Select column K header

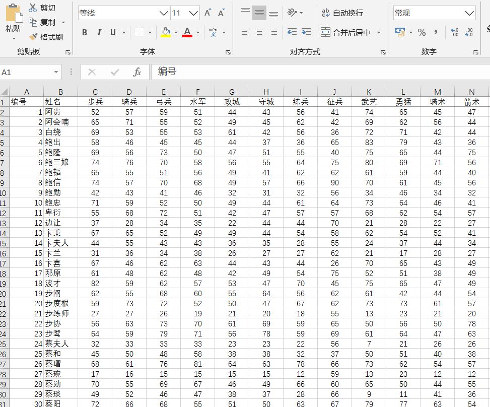click(369, 92)
